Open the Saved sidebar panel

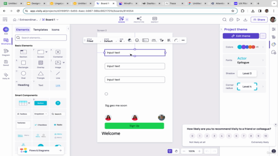(x=6, y=63)
